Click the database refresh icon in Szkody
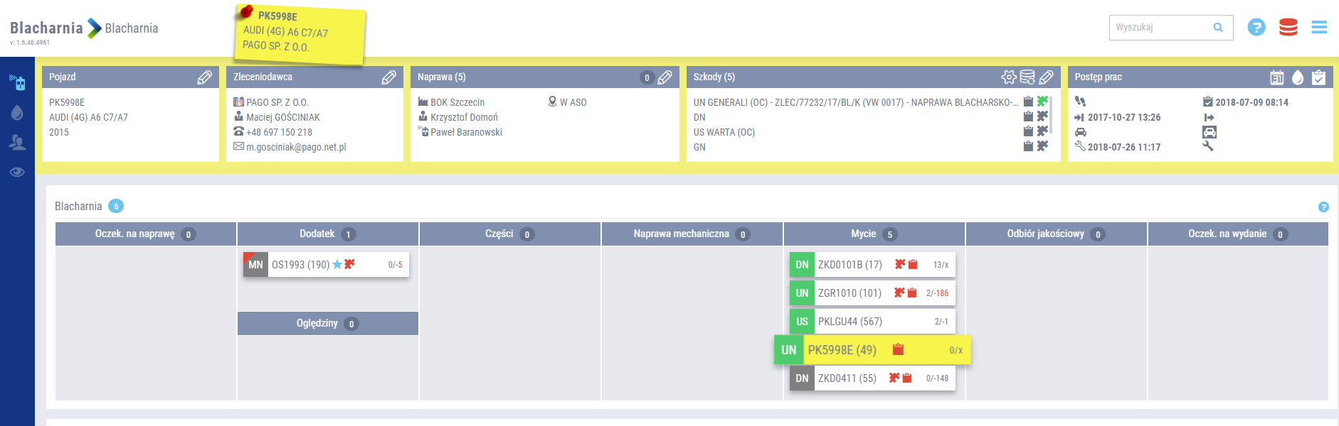1339x426 pixels. coord(1027,77)
